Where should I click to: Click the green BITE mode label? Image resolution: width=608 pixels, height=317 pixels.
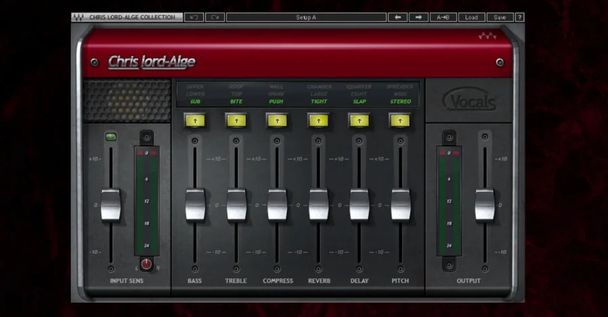[x=236, y=101]
